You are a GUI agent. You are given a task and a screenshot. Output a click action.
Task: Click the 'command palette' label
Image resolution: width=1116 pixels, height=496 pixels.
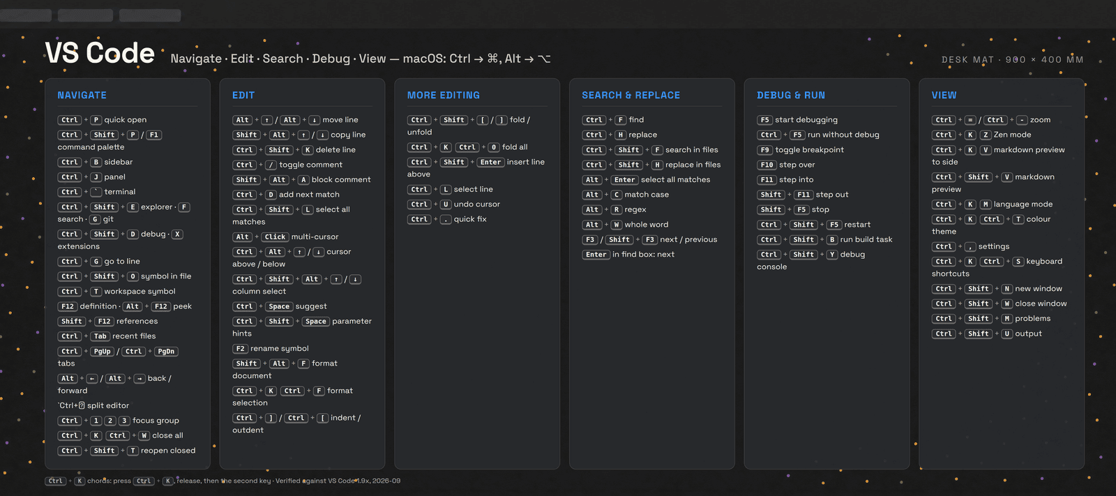(91, 147)
